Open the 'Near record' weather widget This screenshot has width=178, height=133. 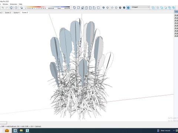tap(164, 130)
